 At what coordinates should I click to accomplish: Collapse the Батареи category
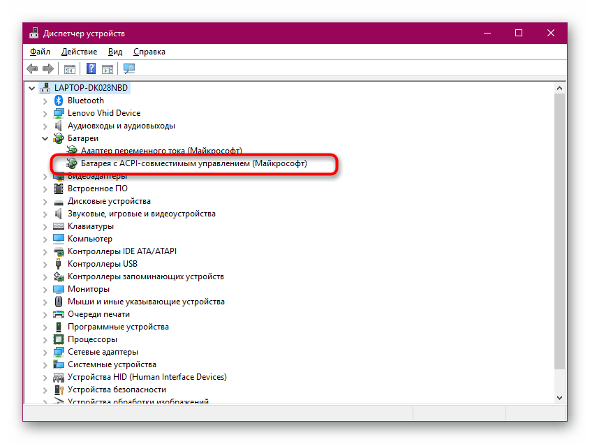click(45, 138)
